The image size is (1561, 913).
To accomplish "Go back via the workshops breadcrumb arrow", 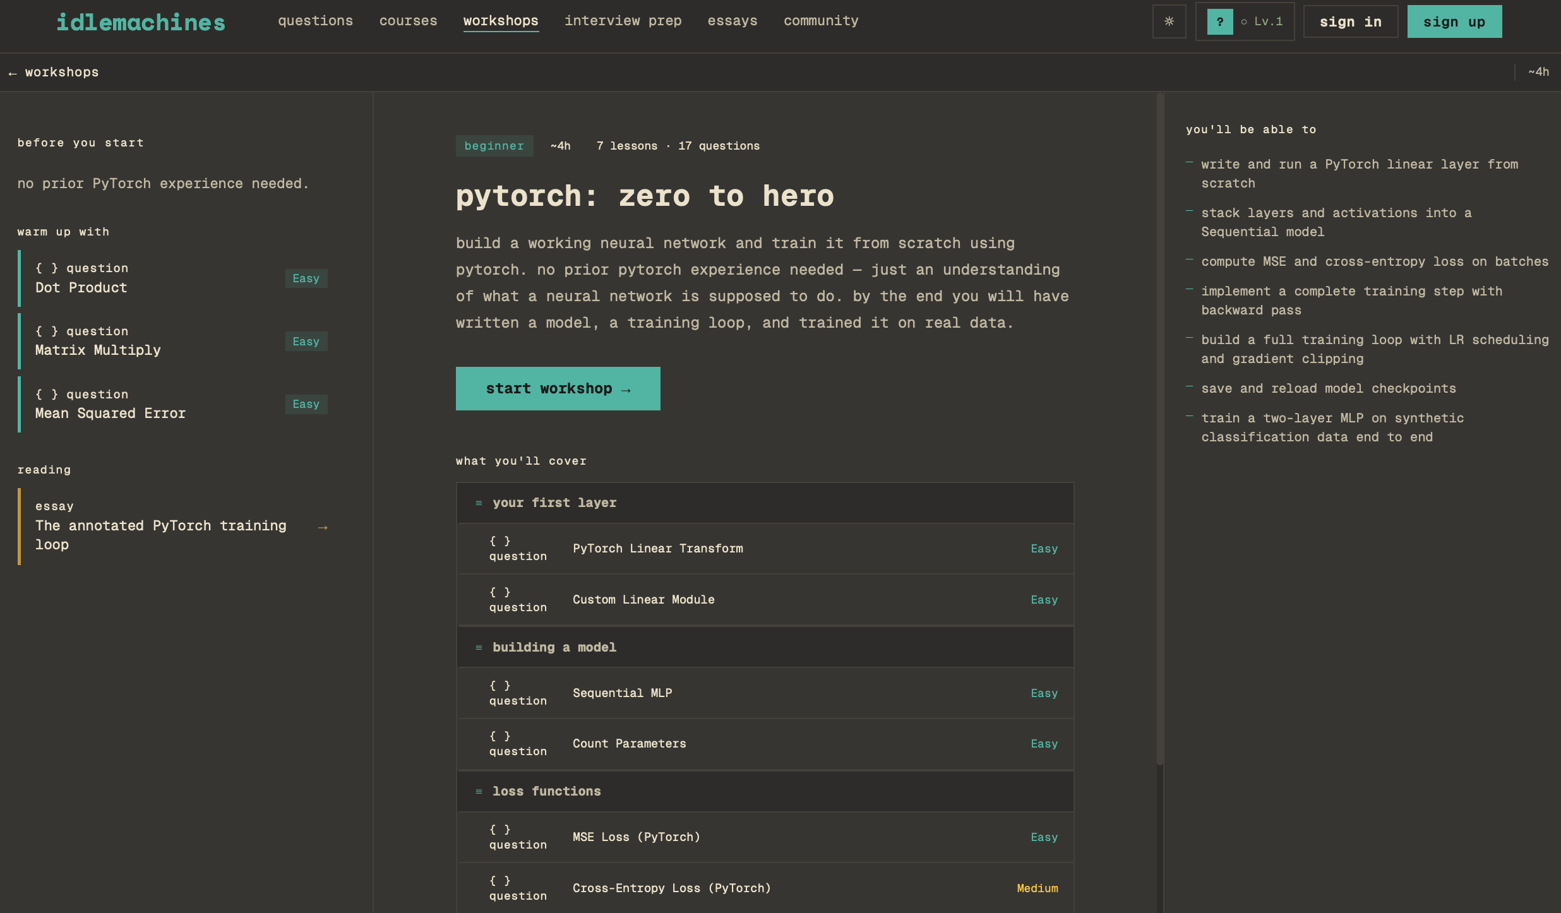I will pos(54,72).
